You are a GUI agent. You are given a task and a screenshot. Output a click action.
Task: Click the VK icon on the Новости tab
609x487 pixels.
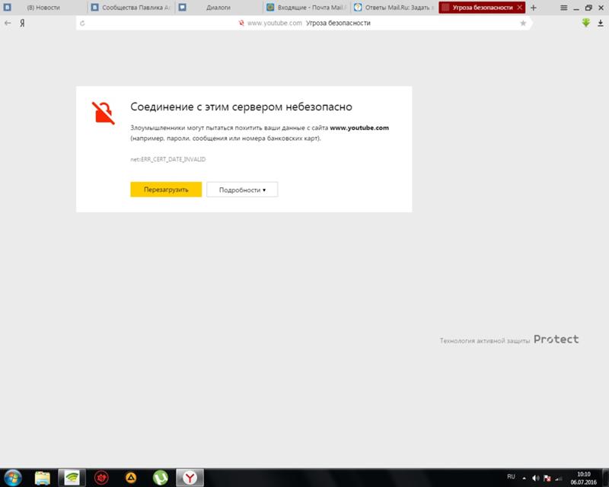click(7, 8)
